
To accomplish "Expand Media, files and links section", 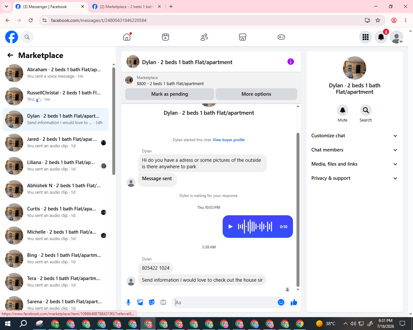I will click(x=355, y=164).
